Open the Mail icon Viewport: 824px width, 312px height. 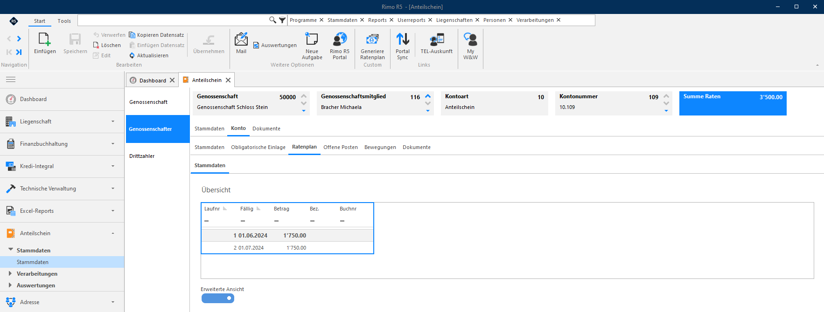pyautogui.click(x=241, y=40)
